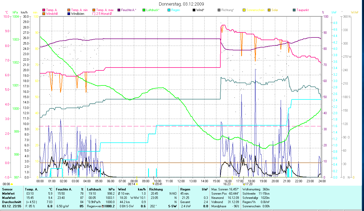Click the sunset marker labeled 16:23
This screenshot has width=364, height=211.
(232, 184)
